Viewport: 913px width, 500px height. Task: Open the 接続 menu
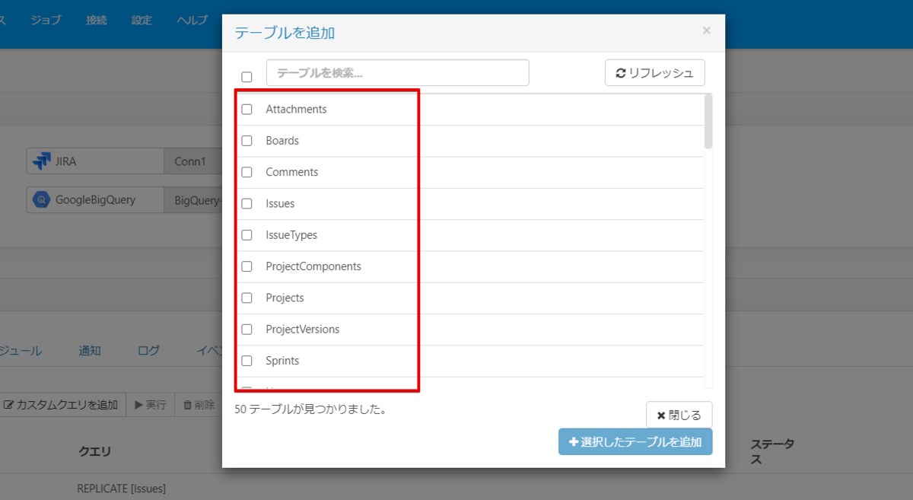click(97, 20)
